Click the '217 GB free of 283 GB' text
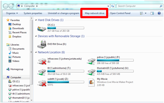Image resolution: width=164 pixels, height=103 pixels. [58, 31]
